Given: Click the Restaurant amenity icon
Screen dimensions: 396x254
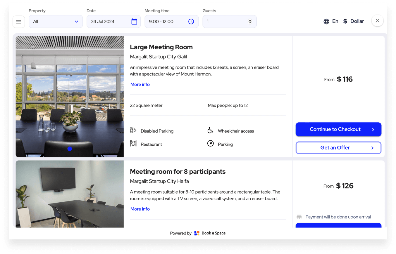Looking at the screenshot, I should click(x=133, y=144).
